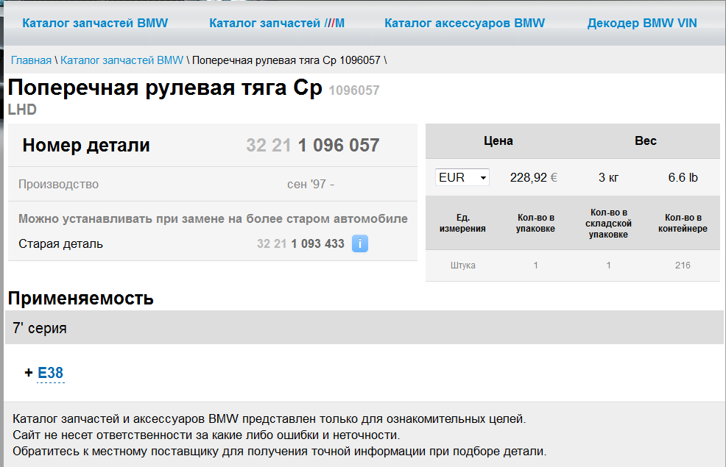Click the Штука unit cell
This screenshot has width=726, height=467.
[x=462, y=265]
